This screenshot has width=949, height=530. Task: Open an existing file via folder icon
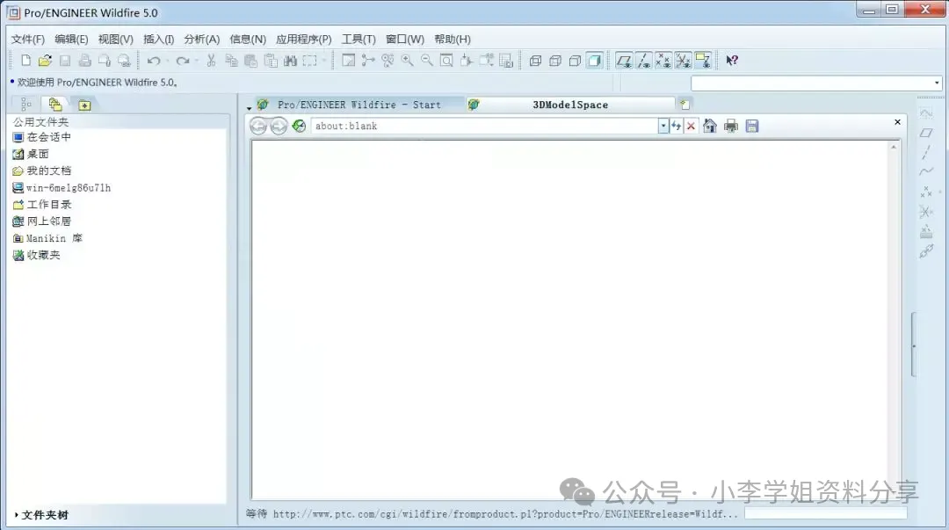[45, 60]
